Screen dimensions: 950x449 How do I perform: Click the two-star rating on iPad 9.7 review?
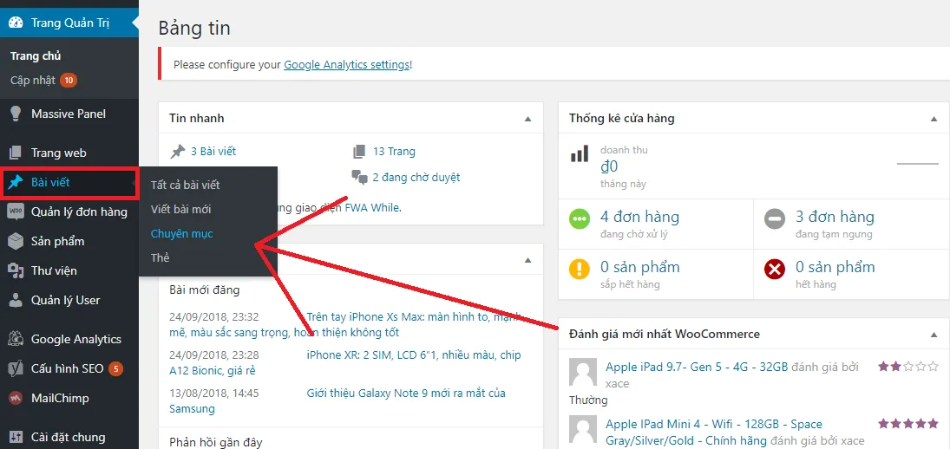point(909,366)
